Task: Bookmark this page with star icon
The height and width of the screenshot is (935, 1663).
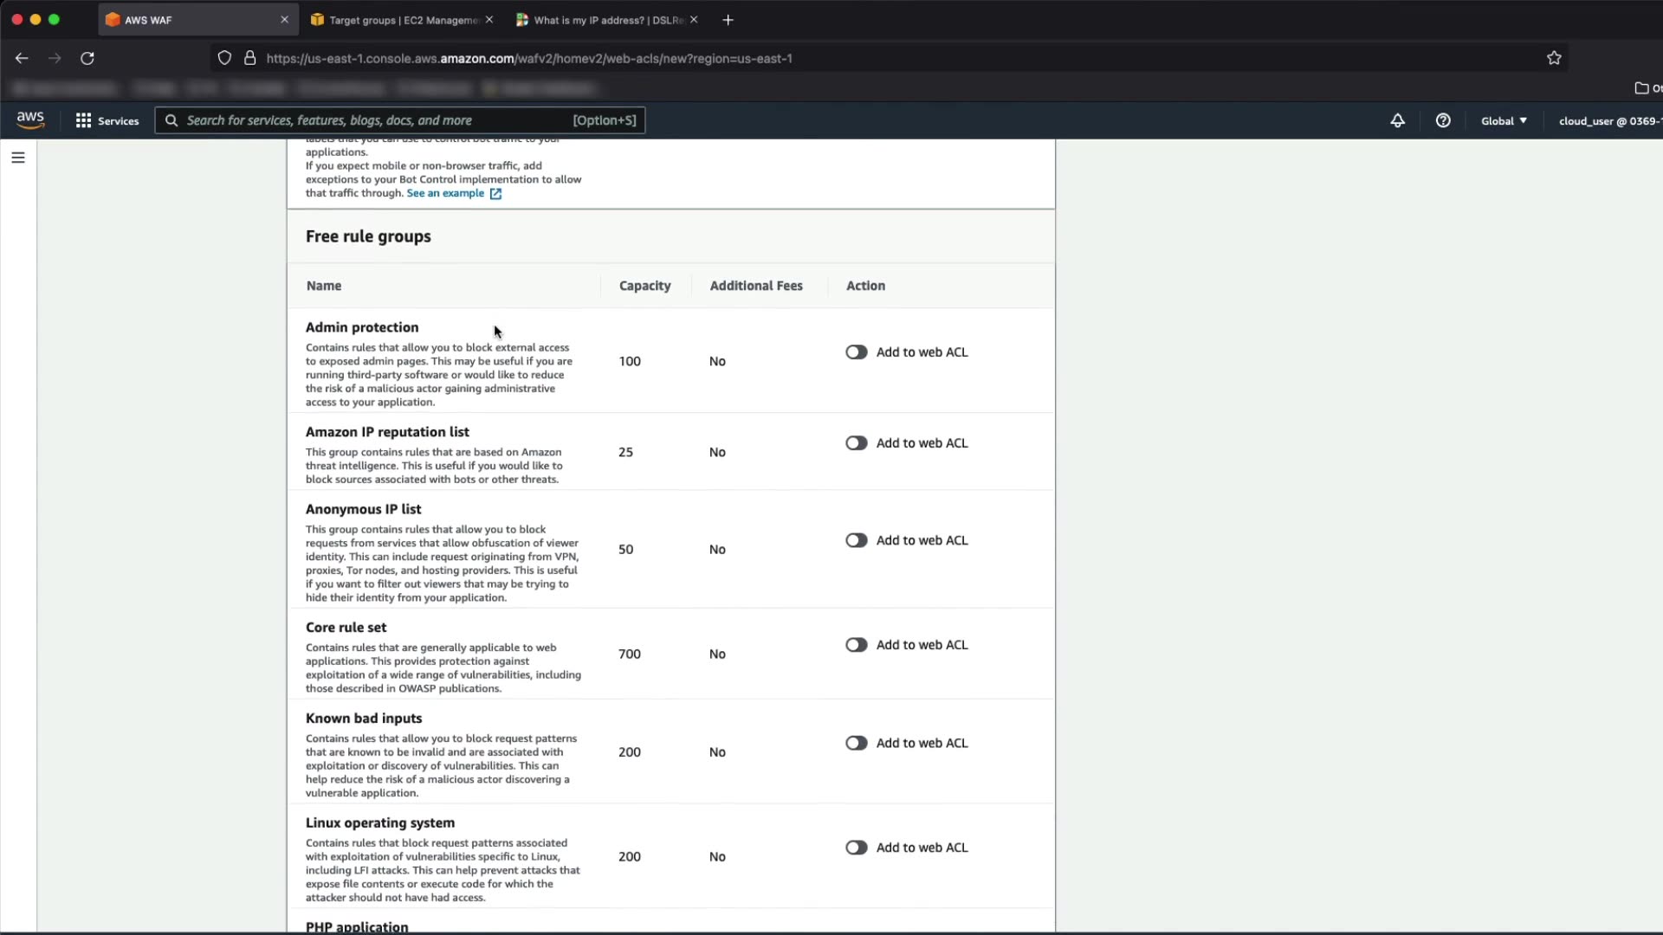Action: pos(1554,58)
